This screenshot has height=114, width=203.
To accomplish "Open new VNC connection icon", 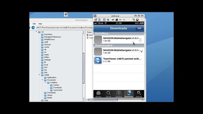I will pyautogui.click(x=134, y=20).
